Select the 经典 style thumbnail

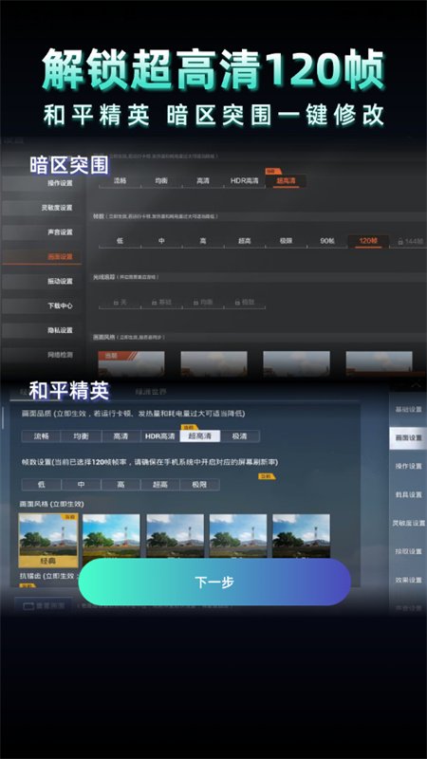pyautogui.click(x=48, y=540)
